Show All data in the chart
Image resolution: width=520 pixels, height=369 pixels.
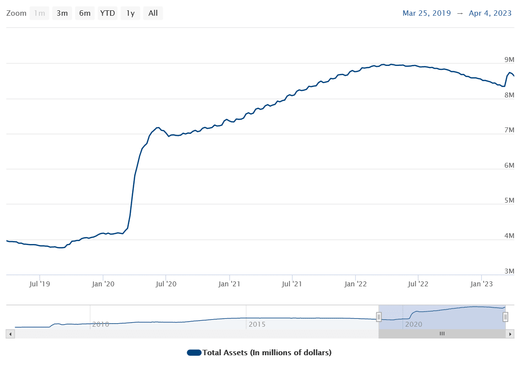(x=153, y=13)
